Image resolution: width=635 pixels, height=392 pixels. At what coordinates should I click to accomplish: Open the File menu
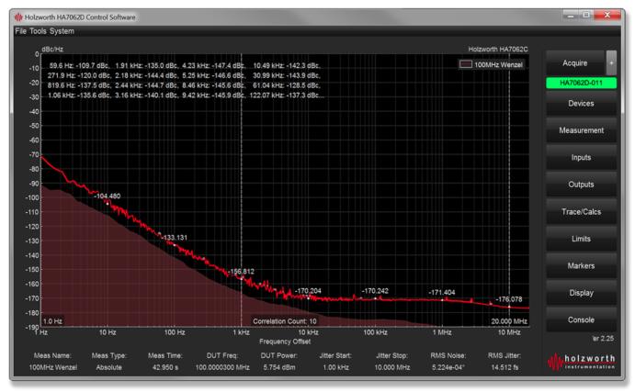20,31
